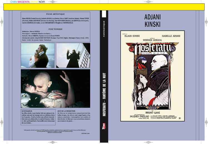
Task: Click the FANTASTIQUE genre label on the spine
Action: tap(104, 29)
